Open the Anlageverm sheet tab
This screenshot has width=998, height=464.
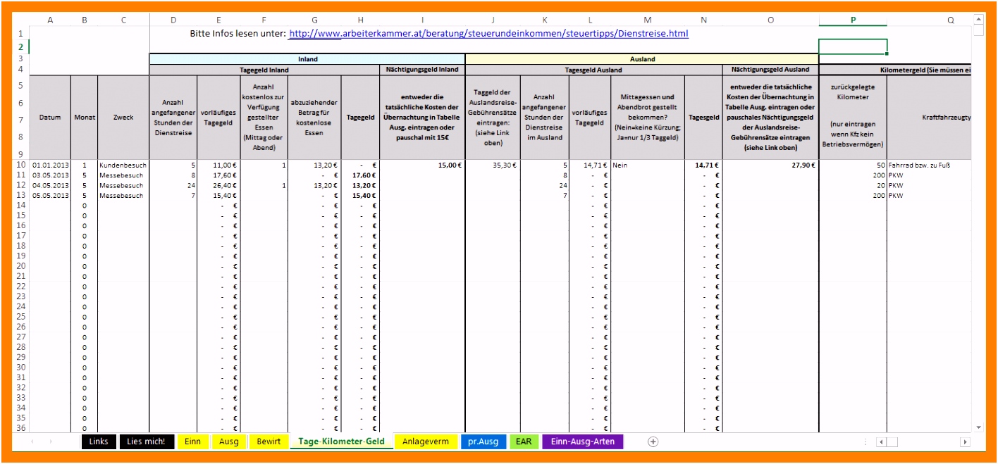425,441
